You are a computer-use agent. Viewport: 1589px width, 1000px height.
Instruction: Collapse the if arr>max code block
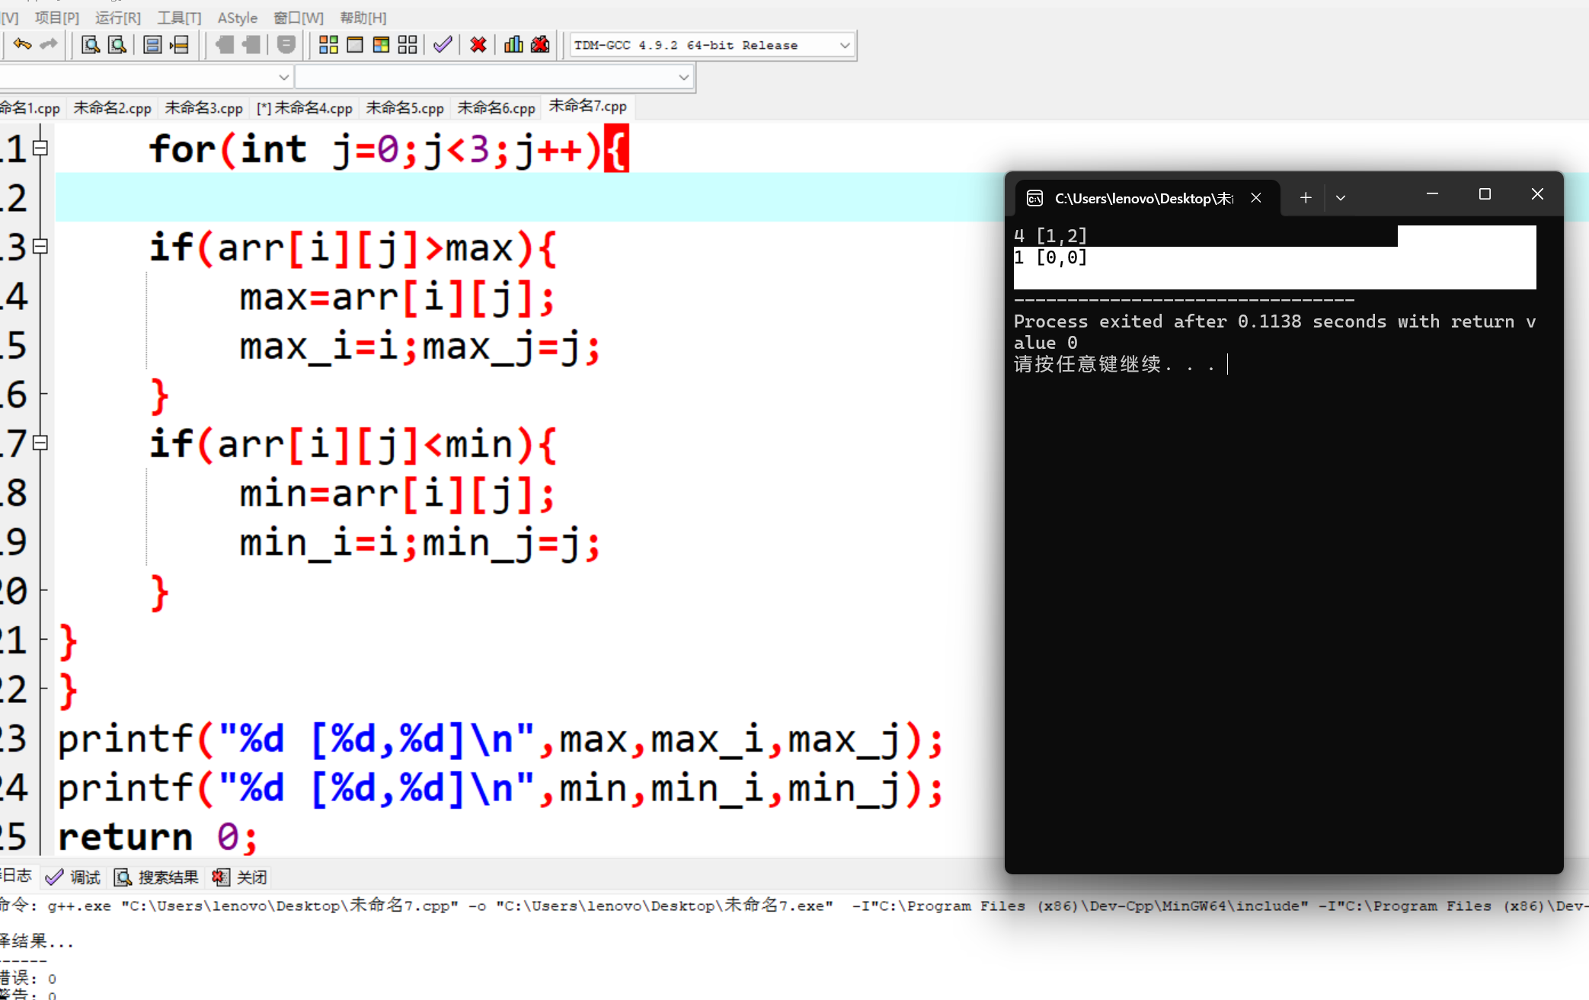click(x=41, y=247)
